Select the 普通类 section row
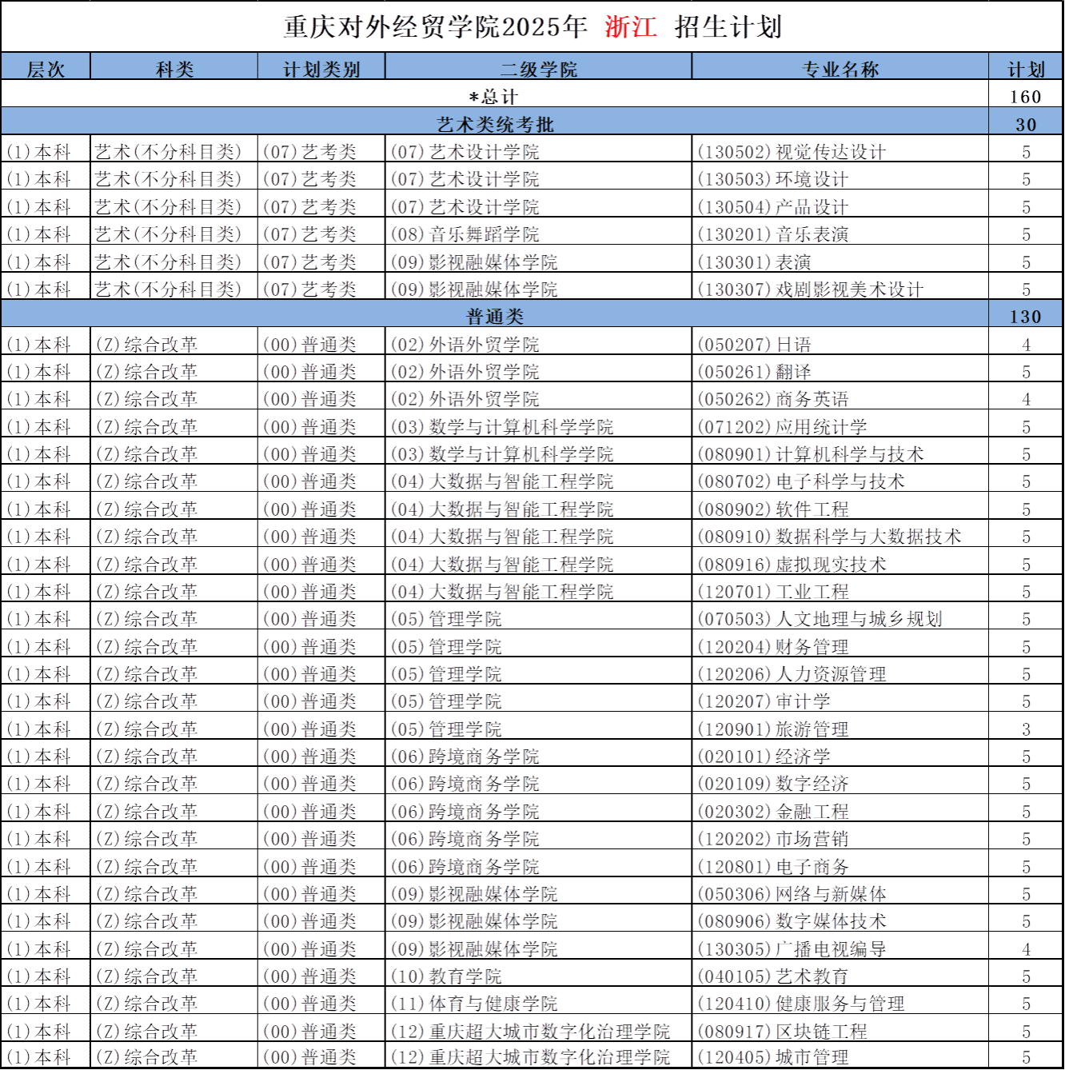 click(495, 317)
